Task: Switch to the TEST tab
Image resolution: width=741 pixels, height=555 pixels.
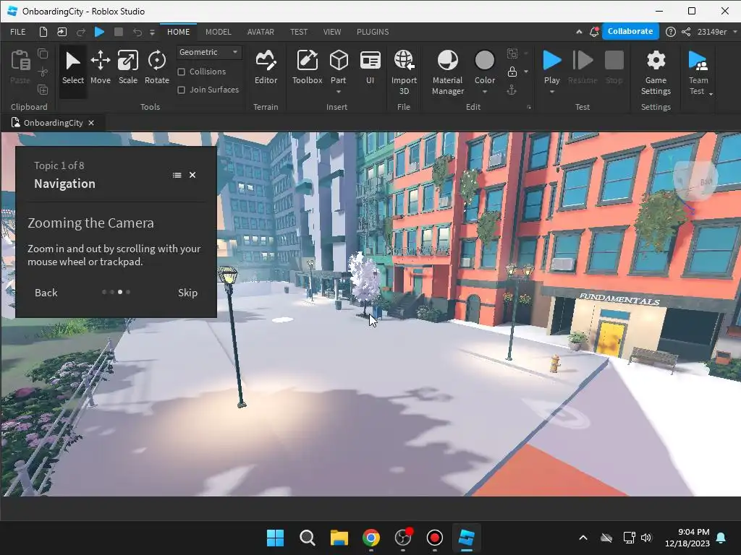Action: [299, 32]
